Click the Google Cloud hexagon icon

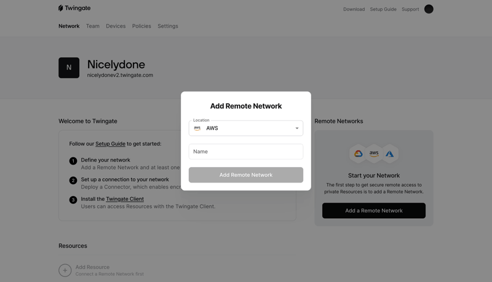pyautogui.click(x=358, y=154)
